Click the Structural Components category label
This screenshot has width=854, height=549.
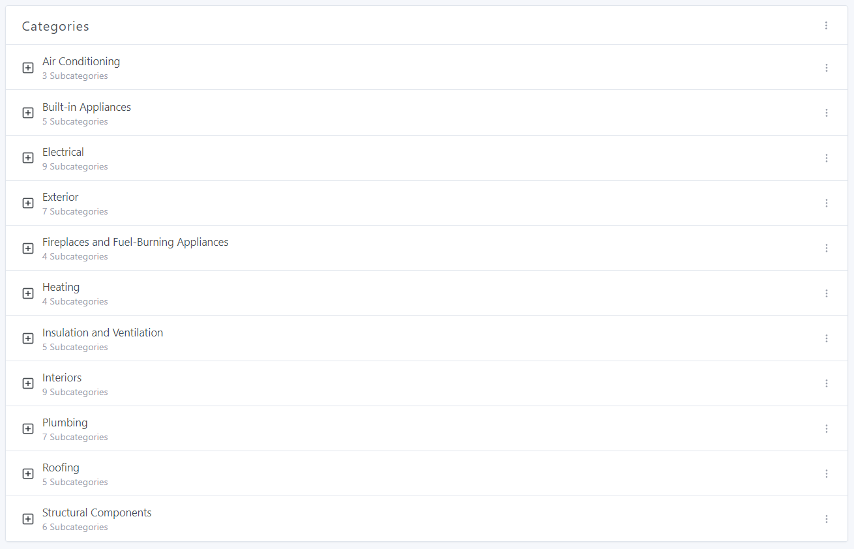pos(97,512)
